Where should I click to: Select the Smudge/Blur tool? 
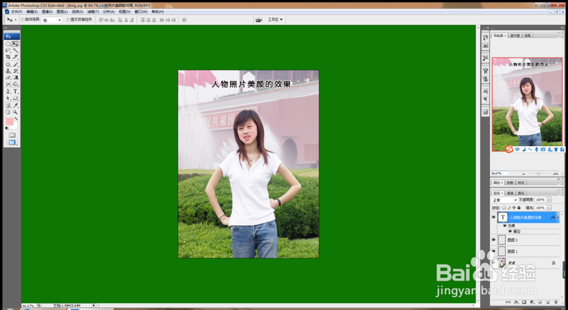(8, 84)
